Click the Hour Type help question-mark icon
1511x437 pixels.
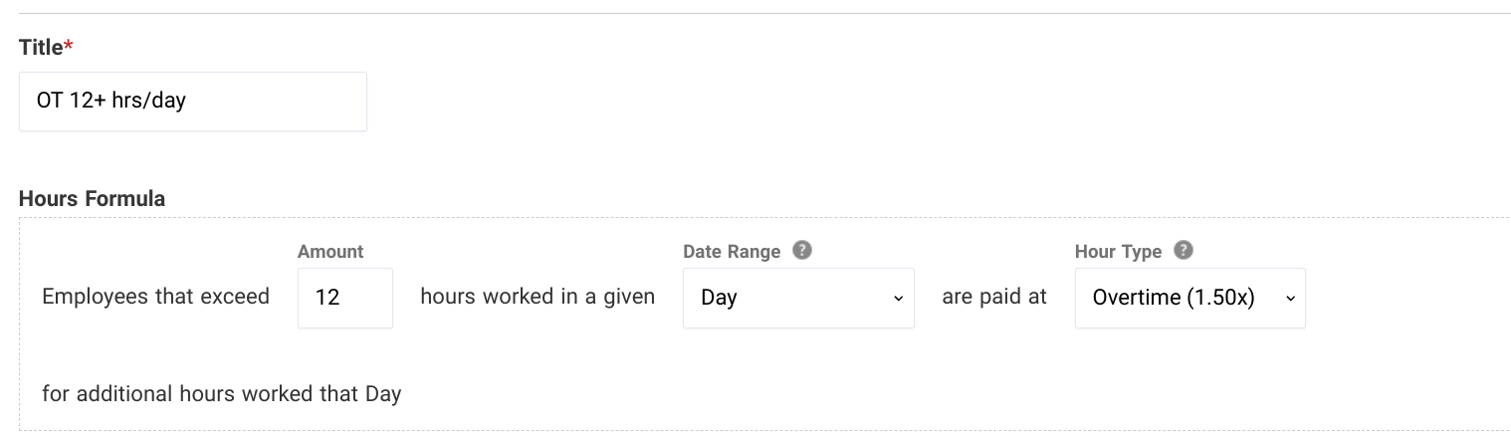(x=1184, y=251)
